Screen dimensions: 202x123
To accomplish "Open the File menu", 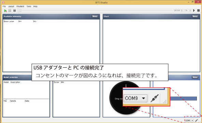I will pos(4,6).
